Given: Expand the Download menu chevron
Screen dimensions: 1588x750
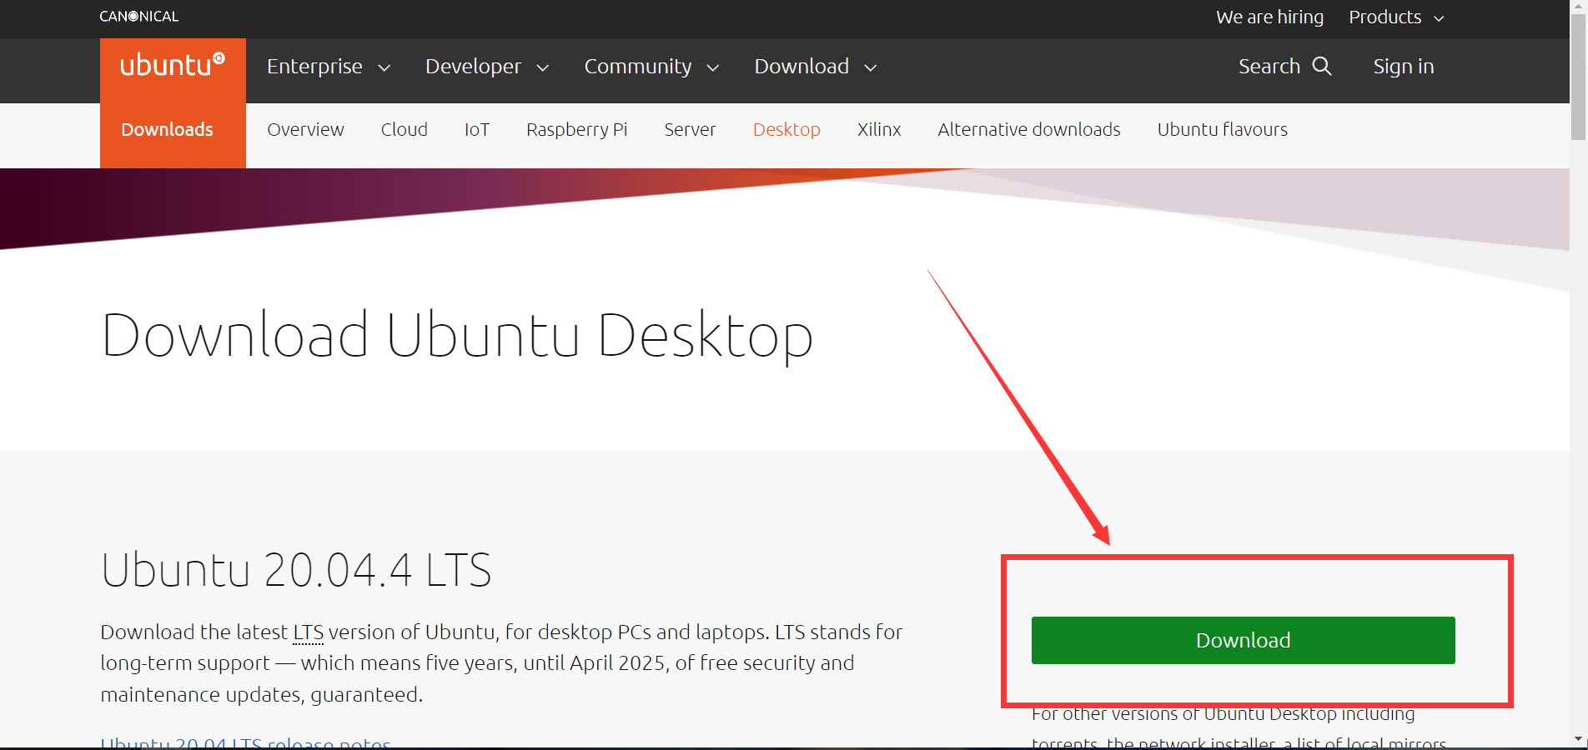Looking at the screenshot, I should point(871,67).
